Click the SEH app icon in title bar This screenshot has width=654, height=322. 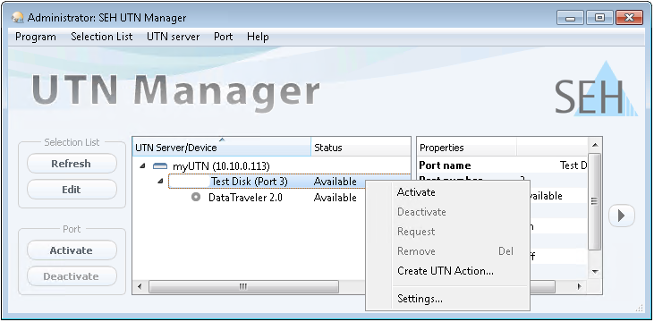tap(18, 18)
